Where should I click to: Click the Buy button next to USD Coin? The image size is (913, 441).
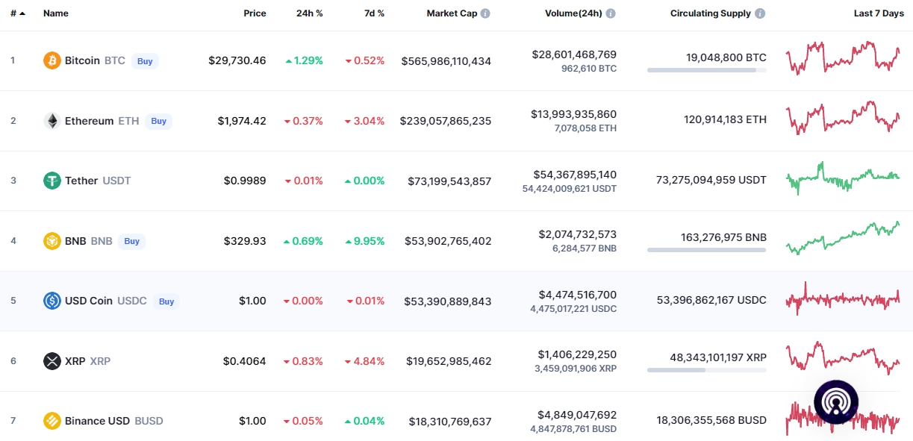point(166,301)
